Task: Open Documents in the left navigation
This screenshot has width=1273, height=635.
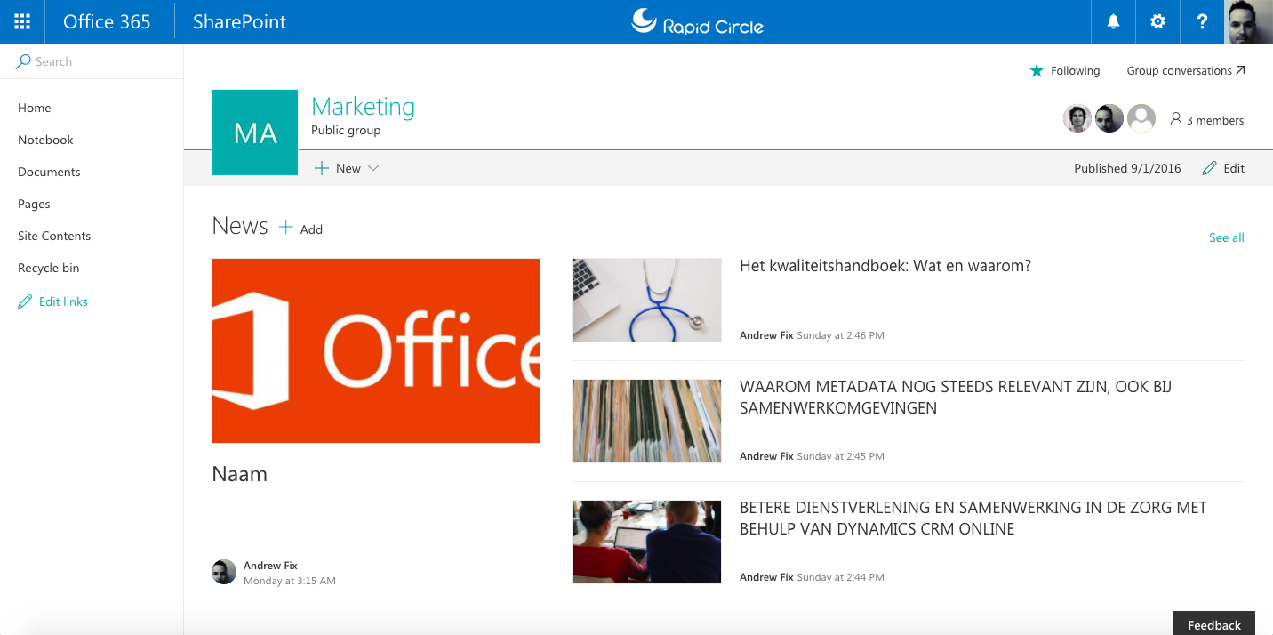Action: pos(49,172)
